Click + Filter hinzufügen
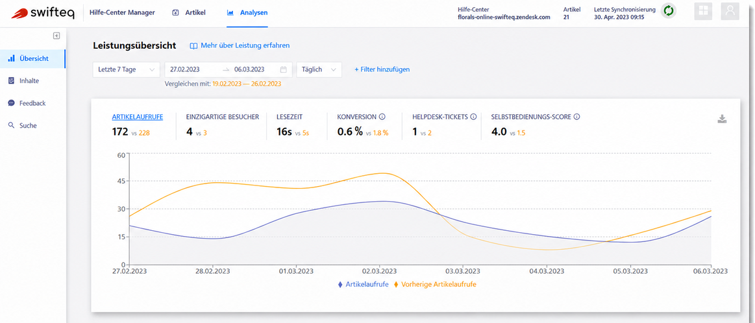 (382, 69)
